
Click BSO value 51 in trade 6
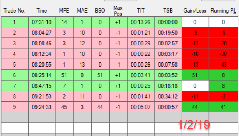point(100,75)
